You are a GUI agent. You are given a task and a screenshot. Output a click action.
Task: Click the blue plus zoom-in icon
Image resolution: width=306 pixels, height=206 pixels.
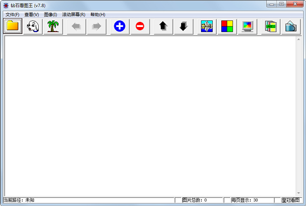pyautogui.click(x=119, y=26)
